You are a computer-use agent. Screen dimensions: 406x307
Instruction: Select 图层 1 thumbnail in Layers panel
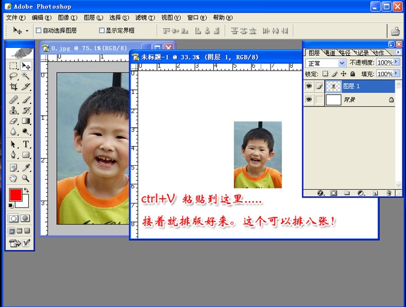(333, 86)
